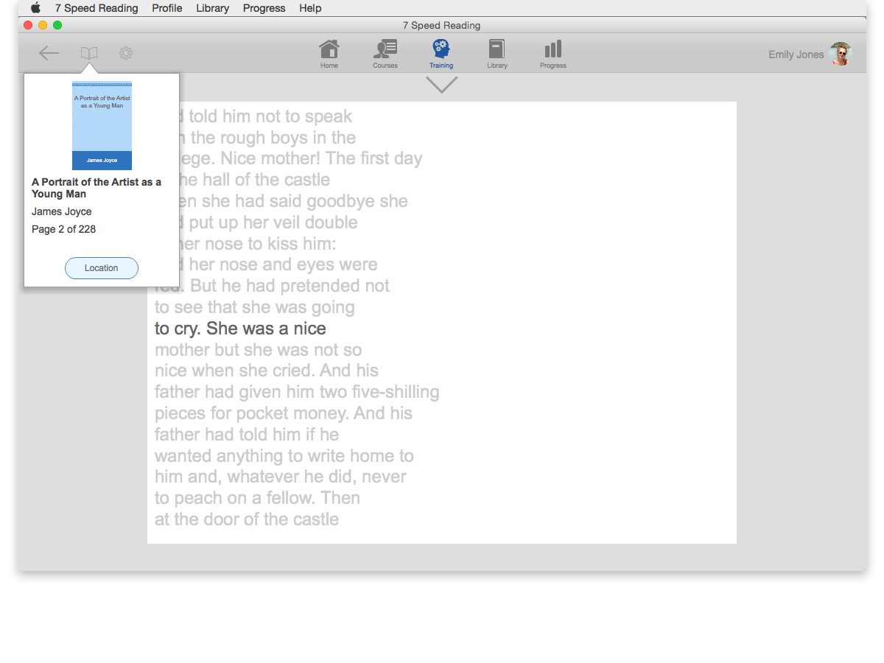Open the settings gear icon

point(126,53)
